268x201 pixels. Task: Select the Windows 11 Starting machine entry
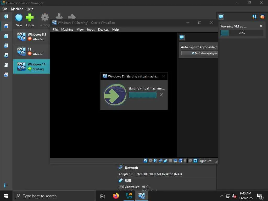[x=32, y=66]
